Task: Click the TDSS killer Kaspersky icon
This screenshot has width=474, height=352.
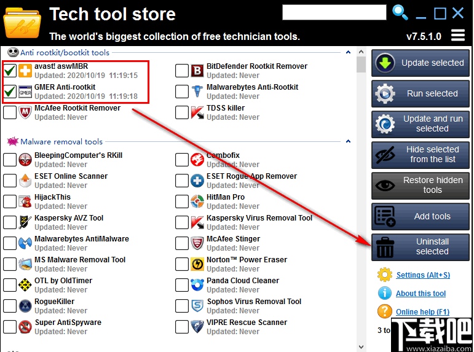Action: (x=197, y=112)
